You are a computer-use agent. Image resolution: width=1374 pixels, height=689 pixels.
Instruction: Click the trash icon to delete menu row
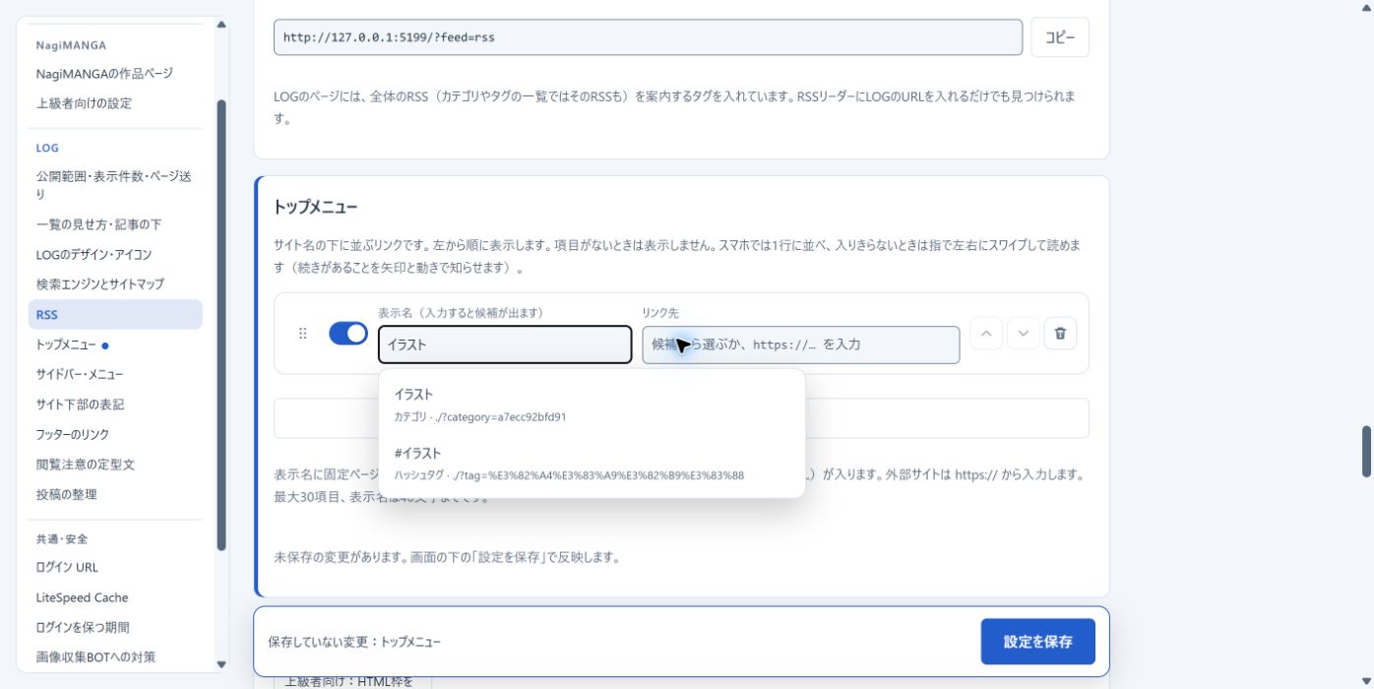[1060, 333]
